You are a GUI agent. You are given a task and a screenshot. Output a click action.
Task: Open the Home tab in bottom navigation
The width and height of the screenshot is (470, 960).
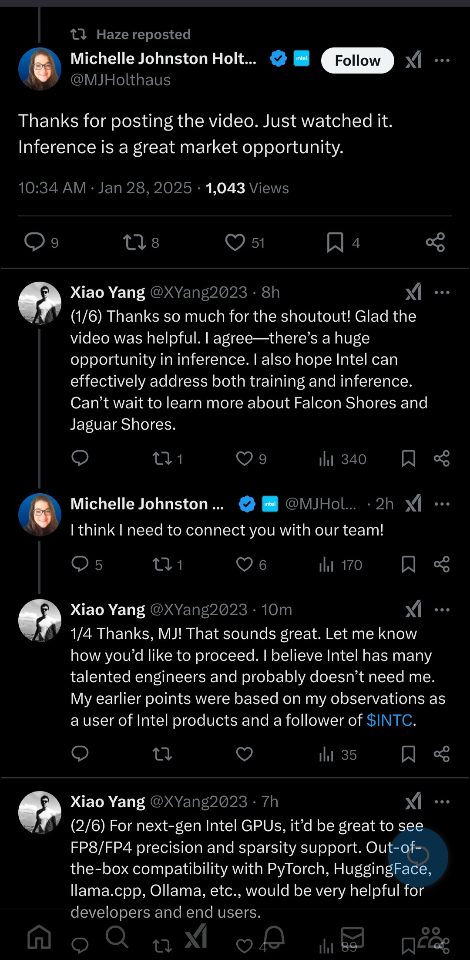tap(39, 936)
